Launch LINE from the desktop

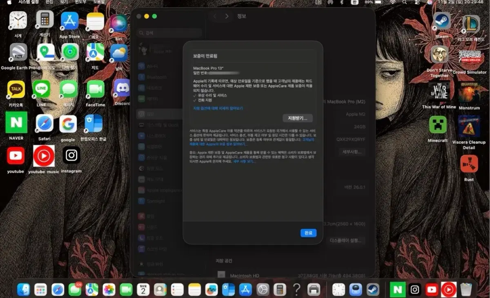pyautogui.click(x=41, y=89)
